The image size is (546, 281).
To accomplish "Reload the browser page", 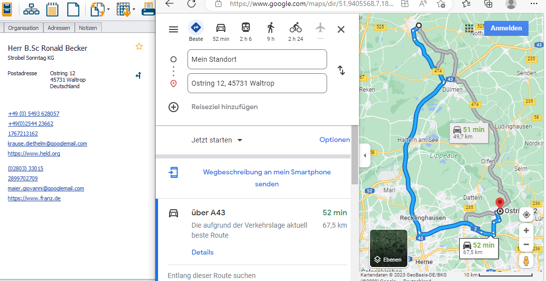I will tap(191, 3).
